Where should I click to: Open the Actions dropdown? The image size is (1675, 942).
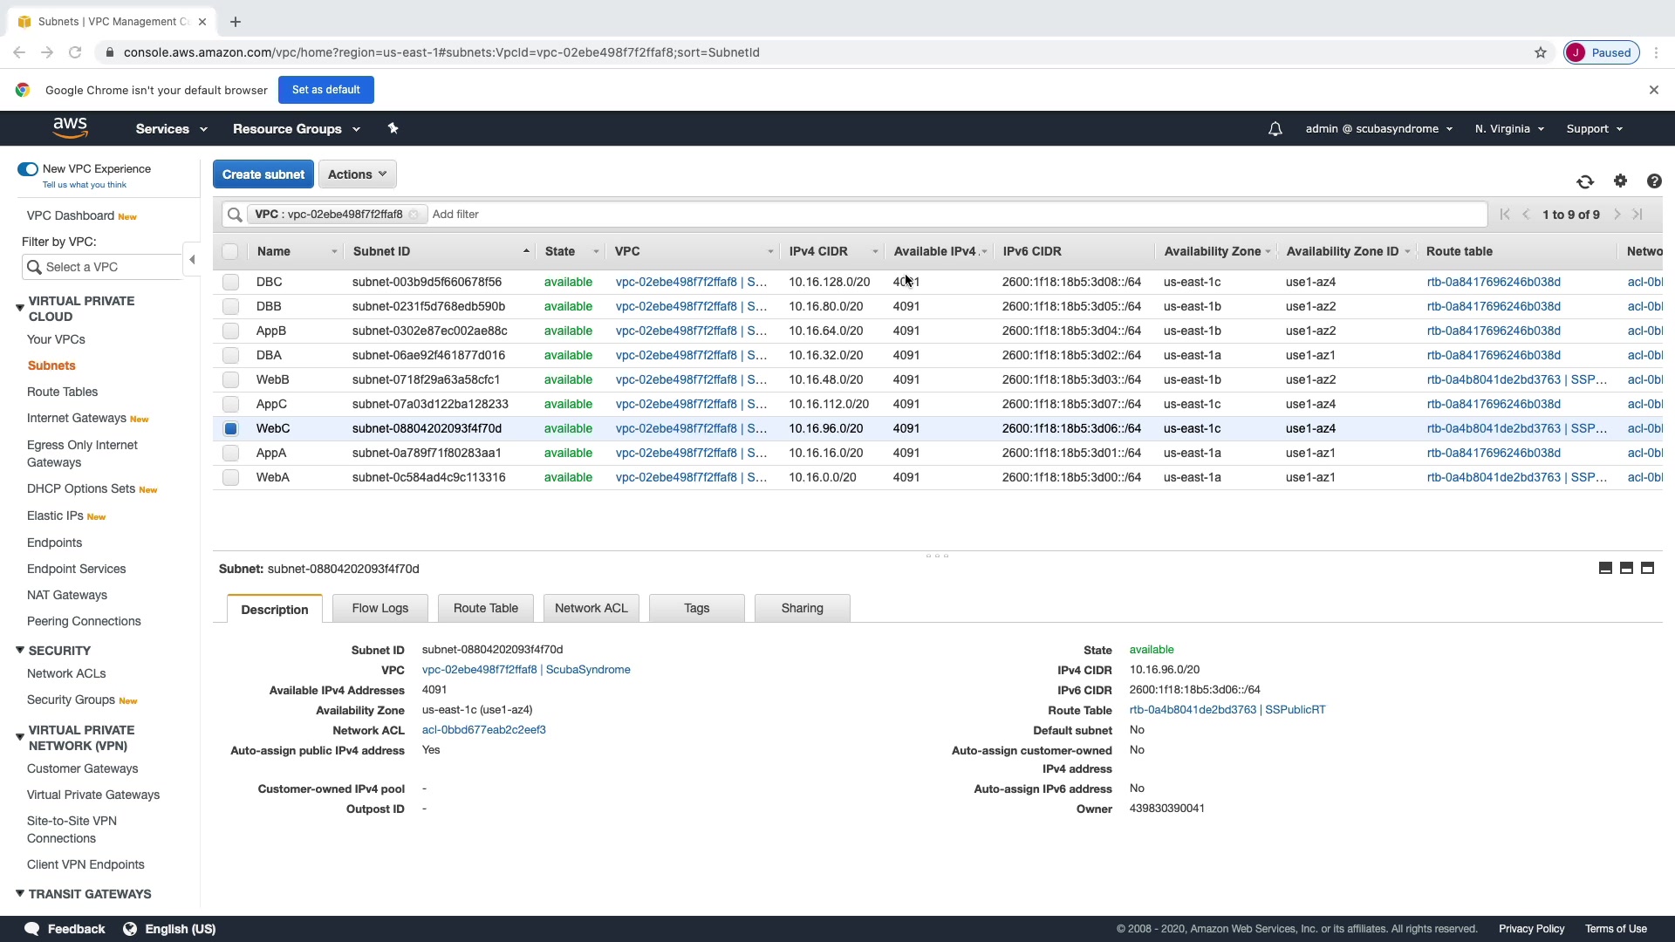tap(357, 174)
